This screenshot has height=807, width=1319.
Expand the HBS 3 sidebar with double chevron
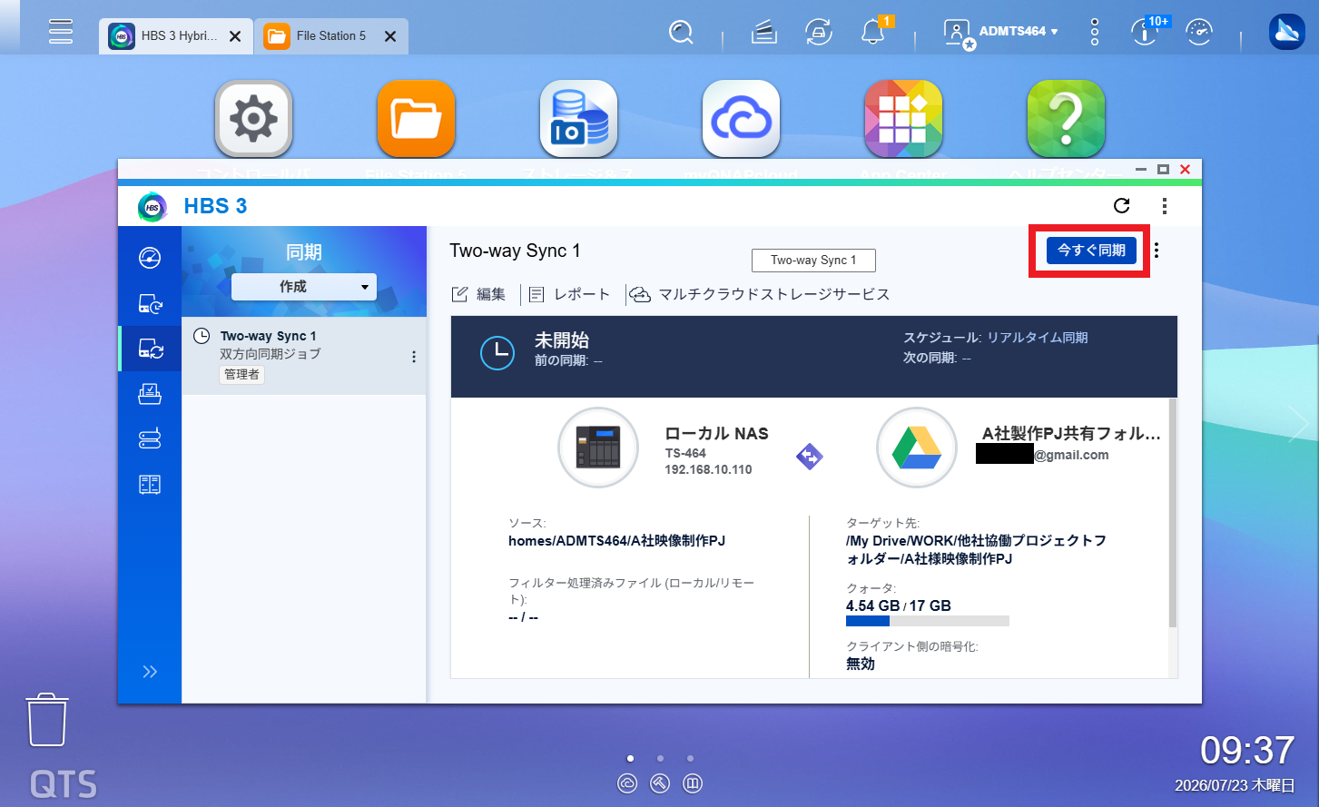(x=150, y=672)
